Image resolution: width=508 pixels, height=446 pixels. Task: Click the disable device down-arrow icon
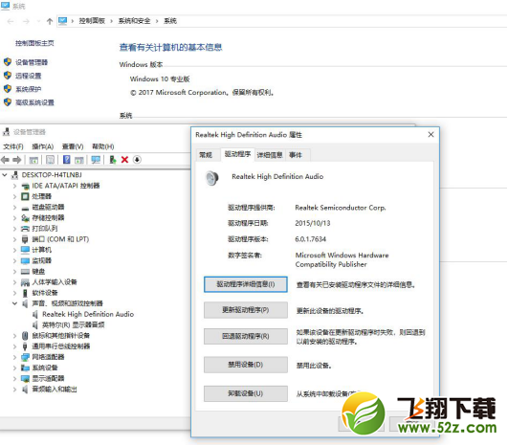coord(137,160)
